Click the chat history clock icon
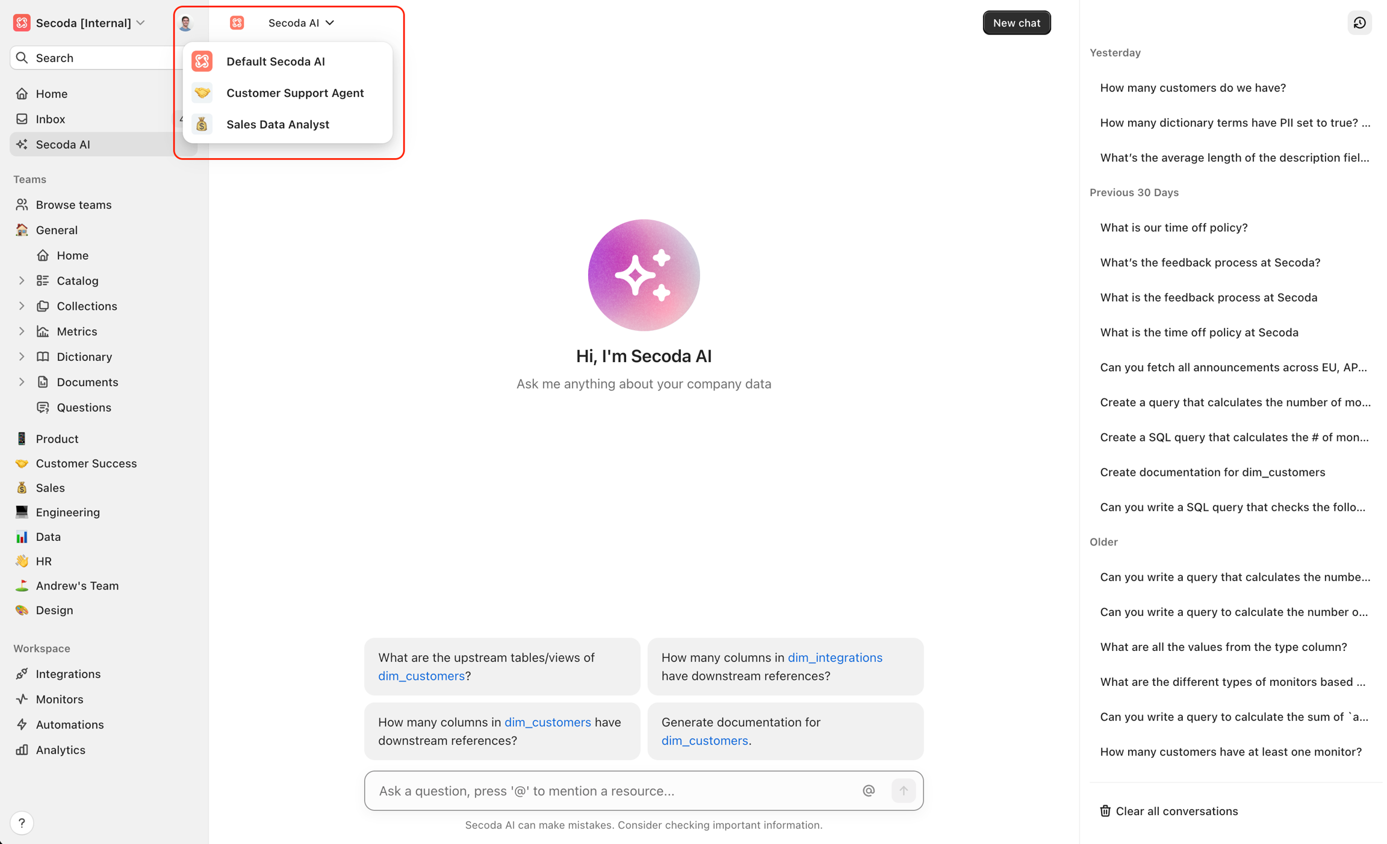This screenshot has width=1387, height=844. [1359, 23]
